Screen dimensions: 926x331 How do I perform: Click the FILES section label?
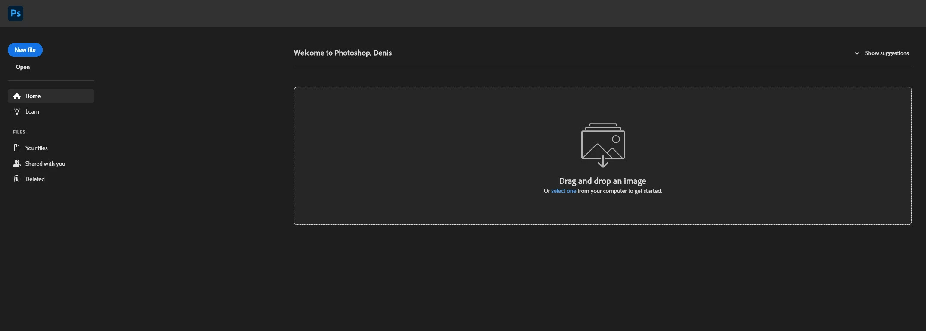[19, 132]
